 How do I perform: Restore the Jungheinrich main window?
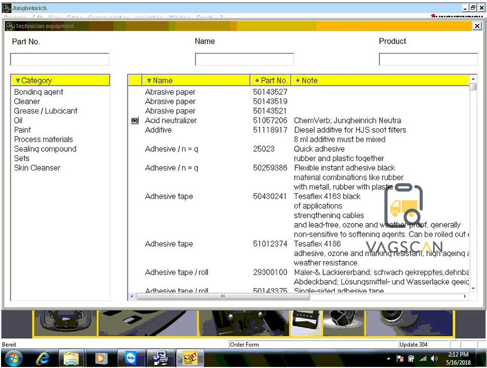click(x=473, y=8)
